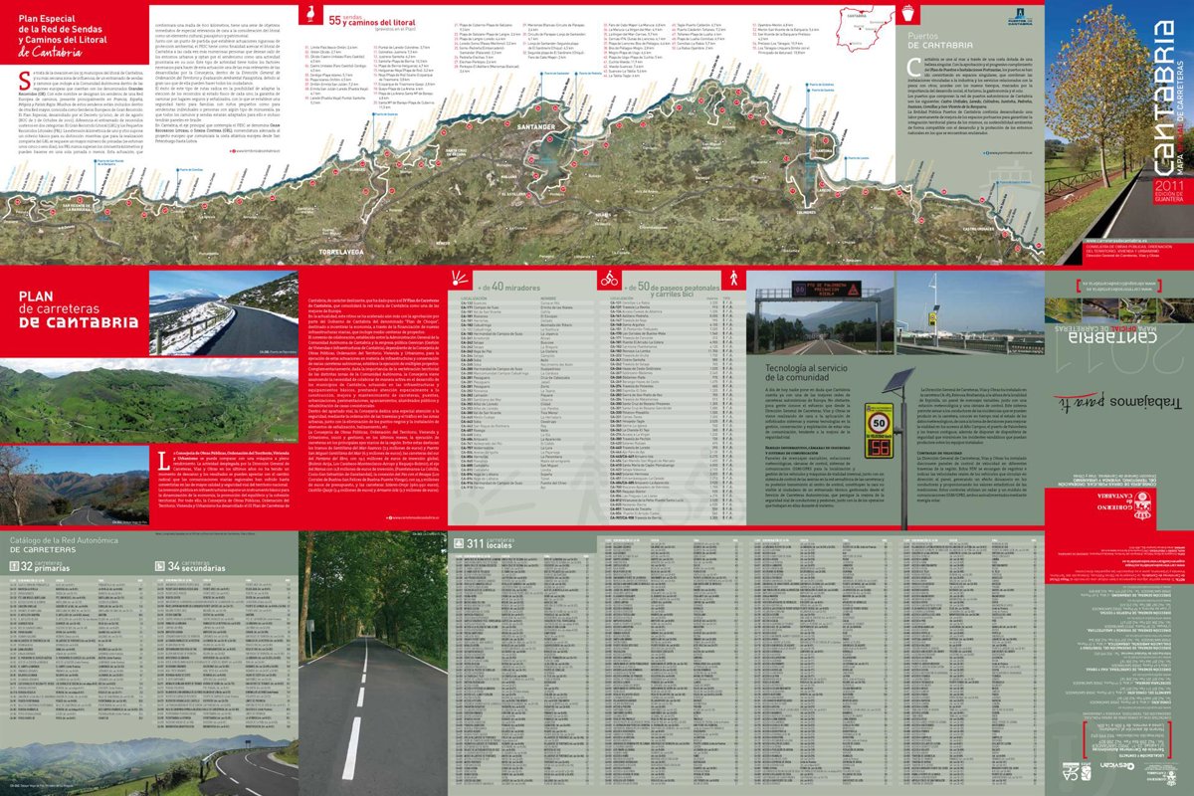This screenshot has width=1194, height=796.
Task: Click the red bicycle icon
Action: pyautogui.click(x=612, y=278)
